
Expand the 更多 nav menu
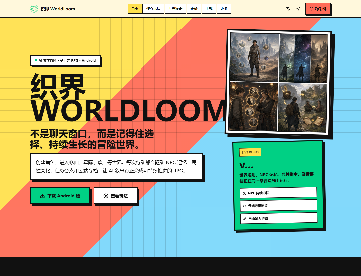(224, 9)
